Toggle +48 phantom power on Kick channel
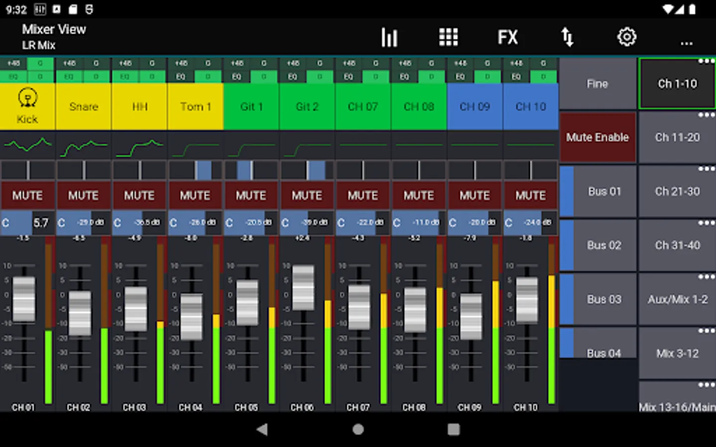Viewport: 716px width, 447px height. tap(13, 64)
